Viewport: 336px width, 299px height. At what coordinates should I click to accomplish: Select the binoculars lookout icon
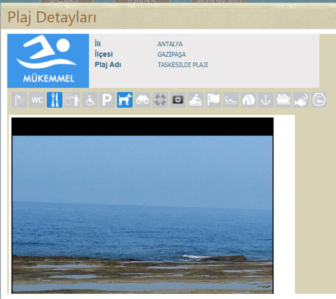[142, 100]
